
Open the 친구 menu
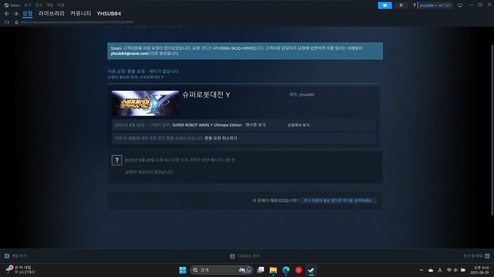click(x=39, y=5)
